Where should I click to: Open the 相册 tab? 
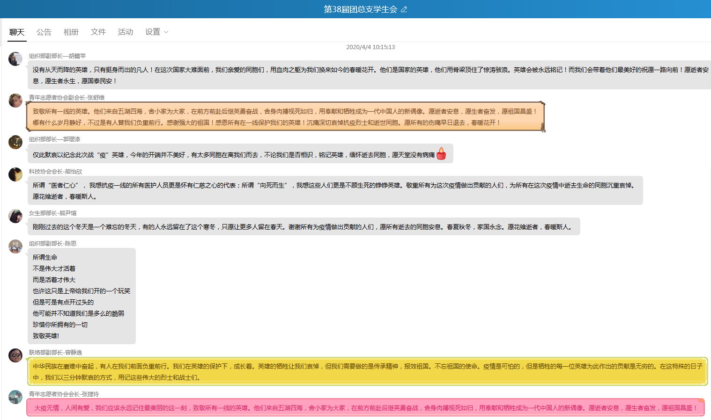[71, 32]
